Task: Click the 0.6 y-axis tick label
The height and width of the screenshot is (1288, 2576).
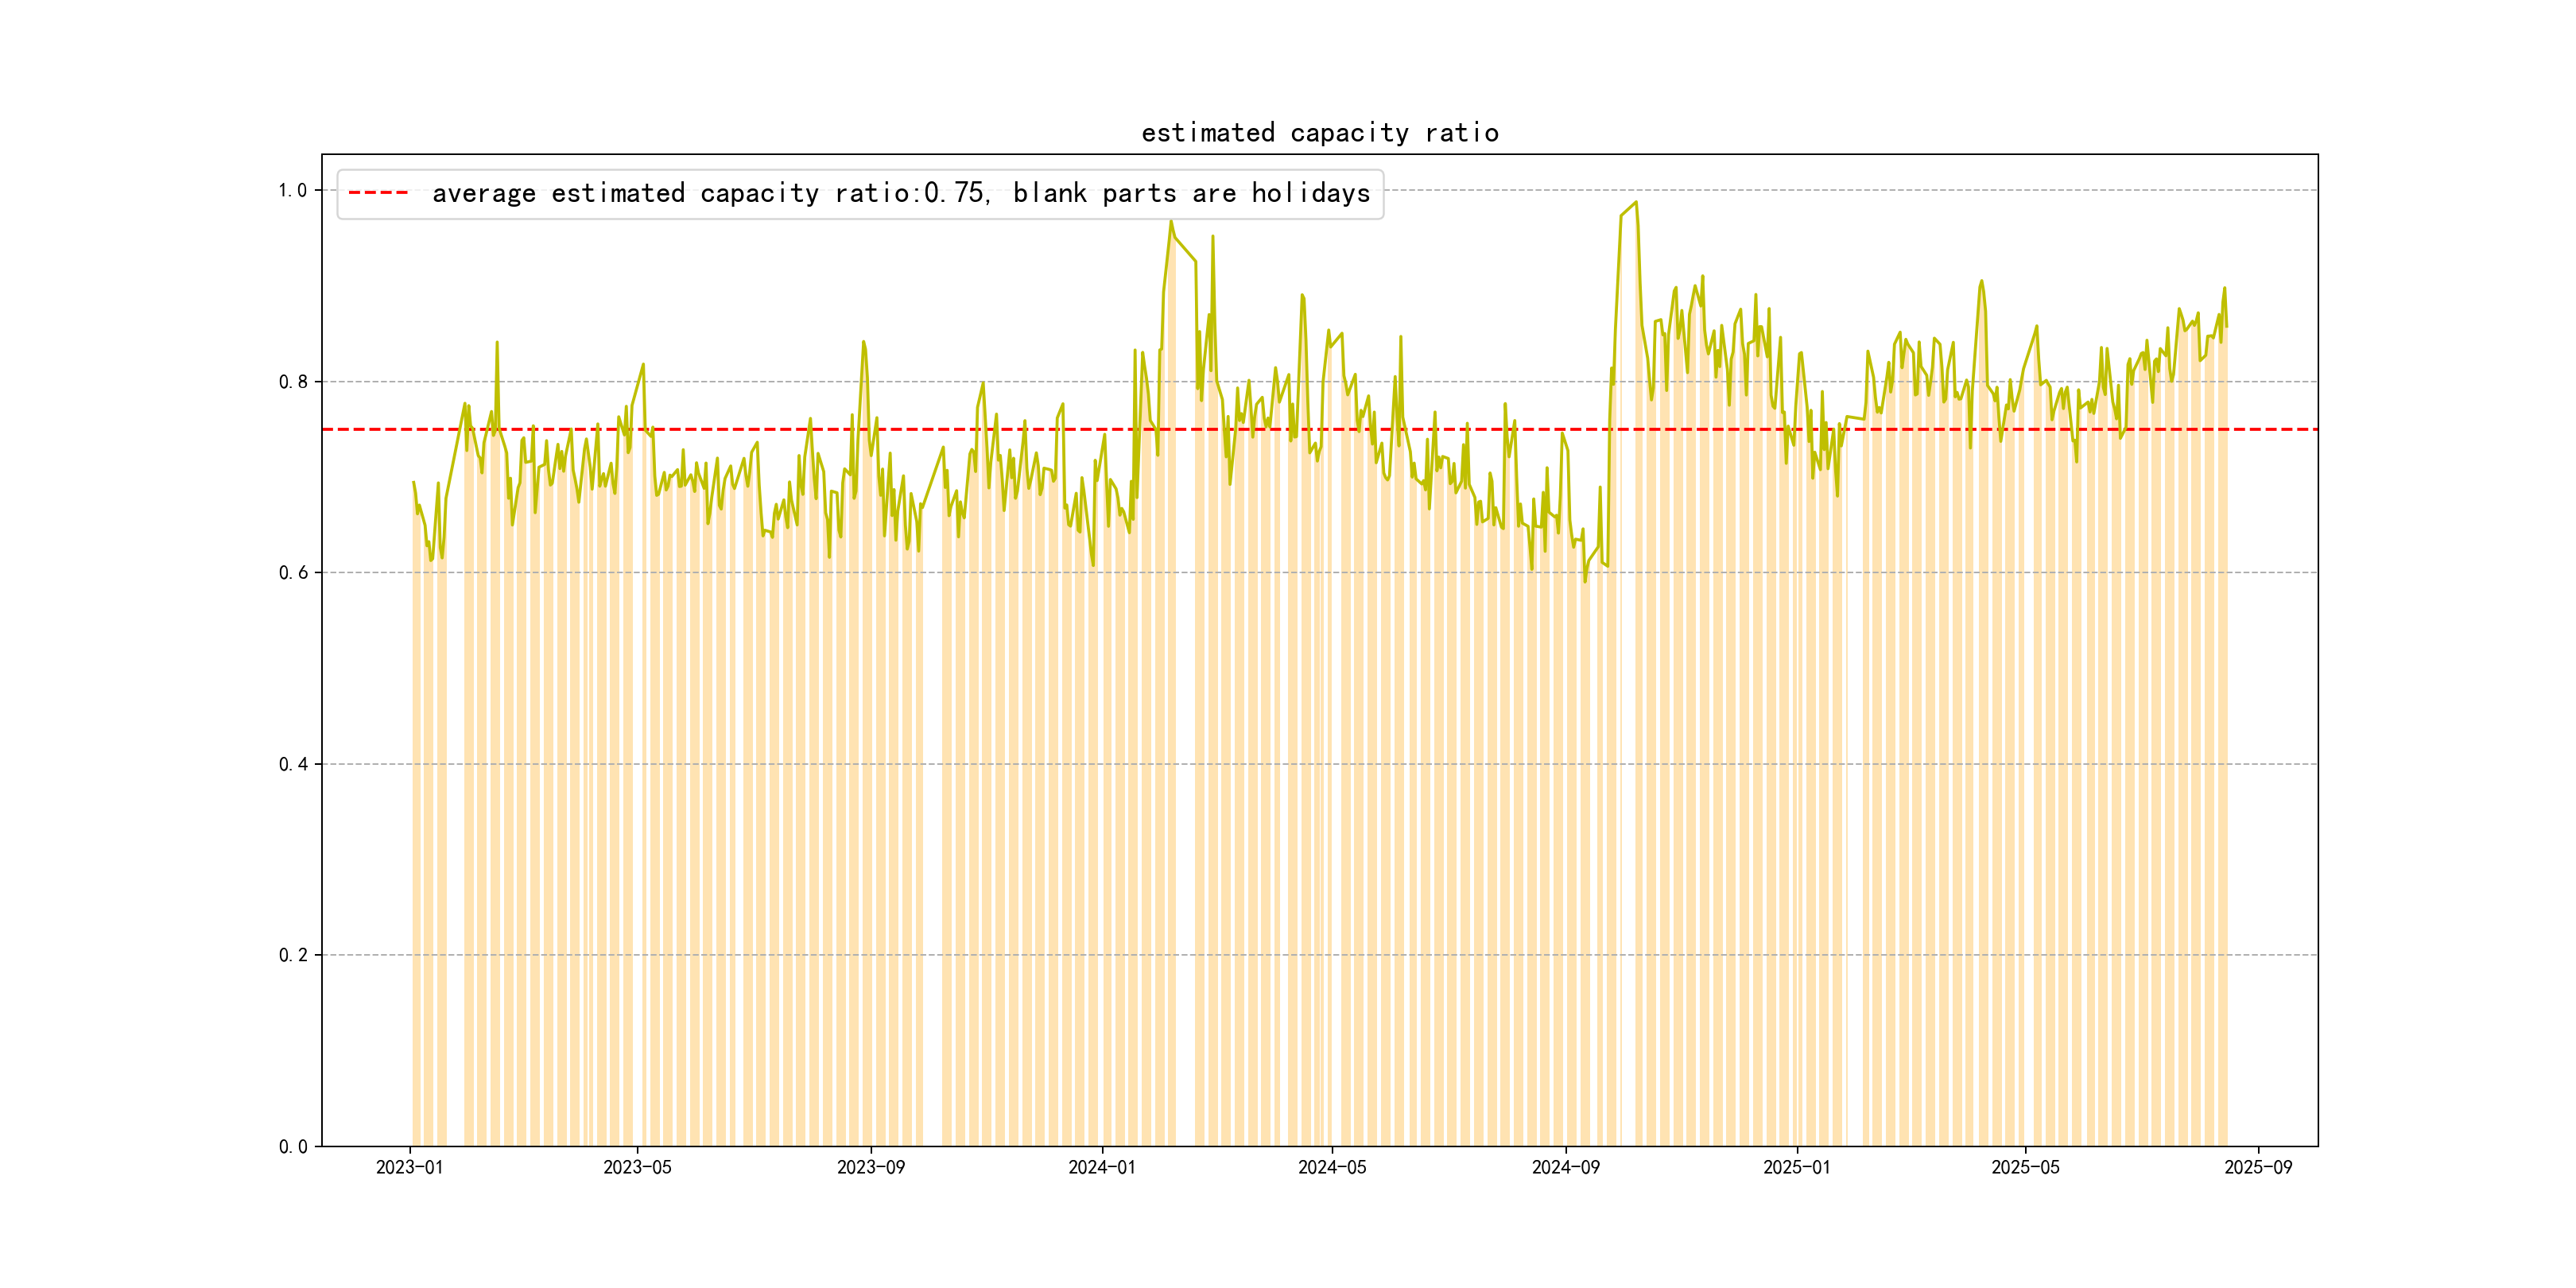Action: click(293, 573)
